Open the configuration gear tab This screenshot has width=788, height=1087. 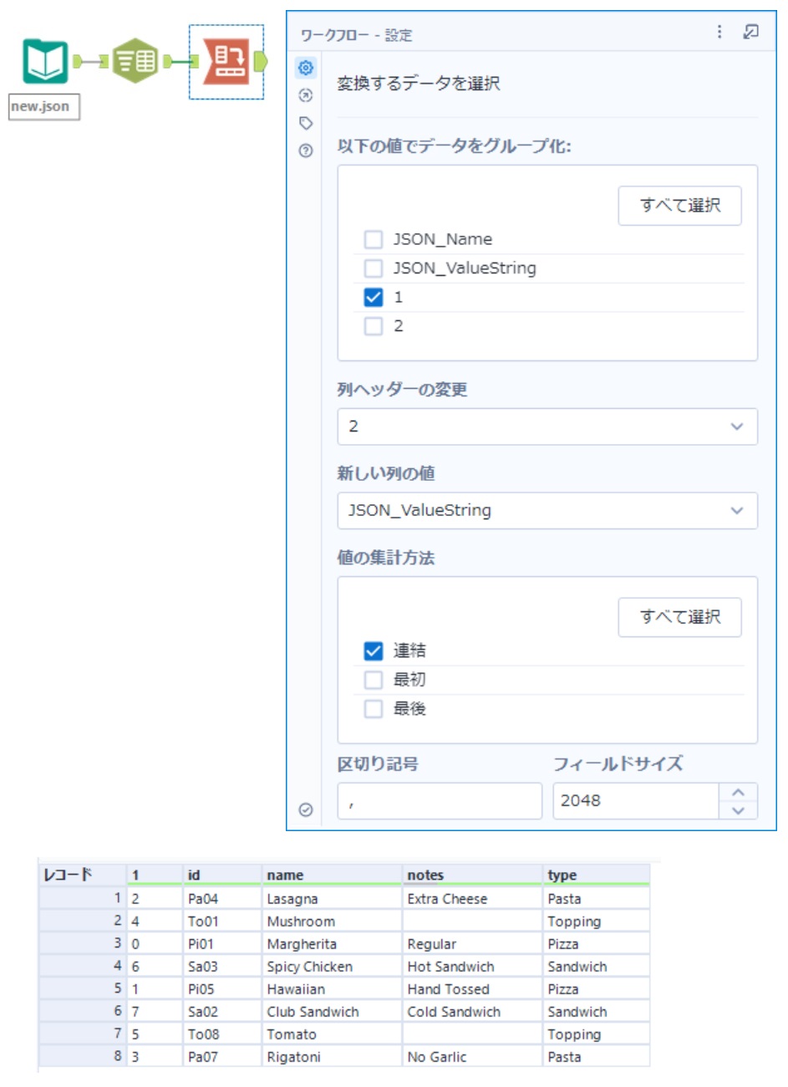(x=306, y=68)
